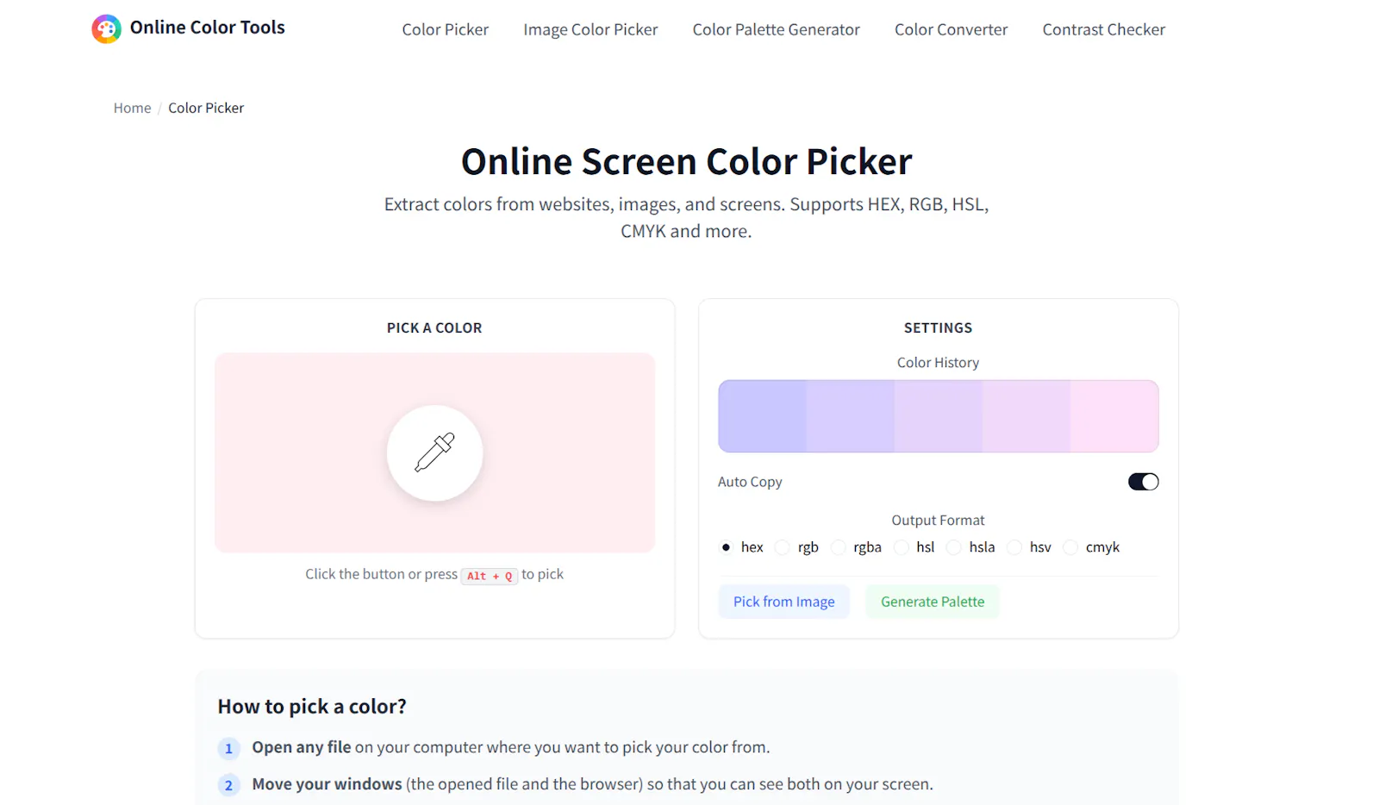This screenshot has height=805, width=1379.
Task: Click the How to pick a color heading
Action: tap(312, 707)
